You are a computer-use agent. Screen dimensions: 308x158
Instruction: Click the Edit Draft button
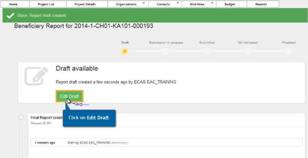(x=69, y=96)
